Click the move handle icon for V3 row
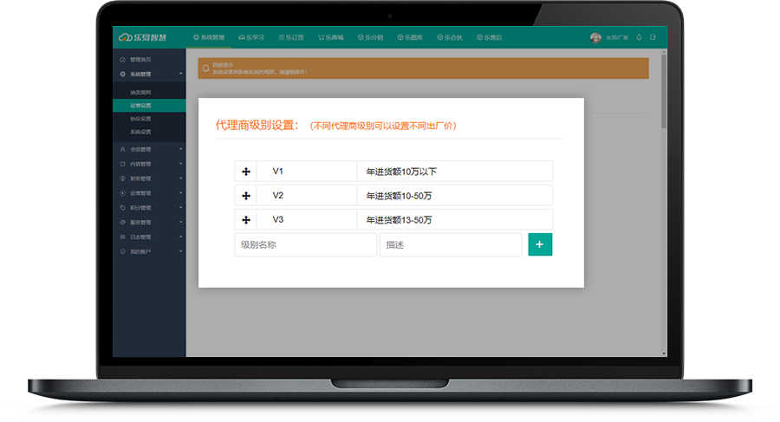 (x=245, y=220)
